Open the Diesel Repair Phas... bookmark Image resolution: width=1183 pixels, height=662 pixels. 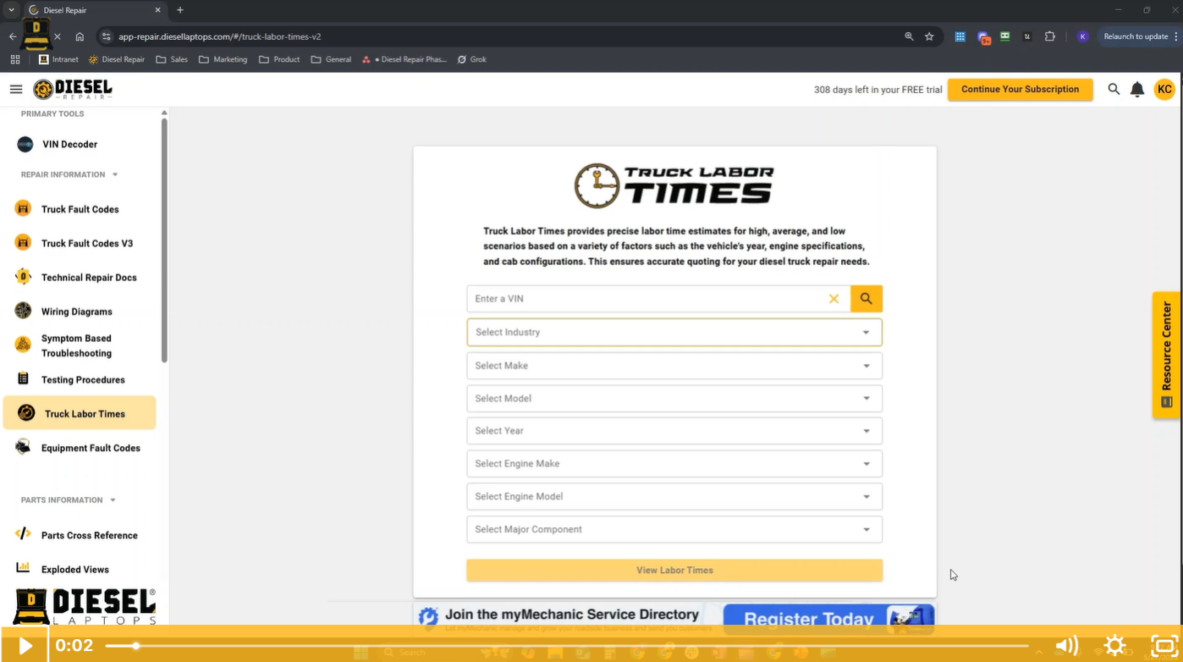404,59
